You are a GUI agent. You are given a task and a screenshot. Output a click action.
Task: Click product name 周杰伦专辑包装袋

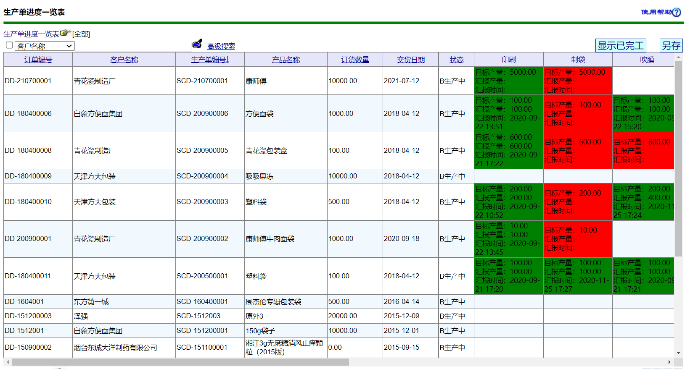click(x=273, y=302)
